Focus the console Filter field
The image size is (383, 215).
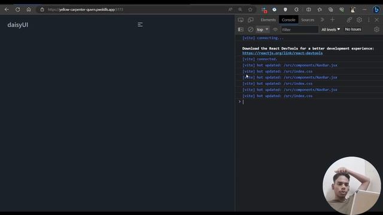click(x=300, y=29)
